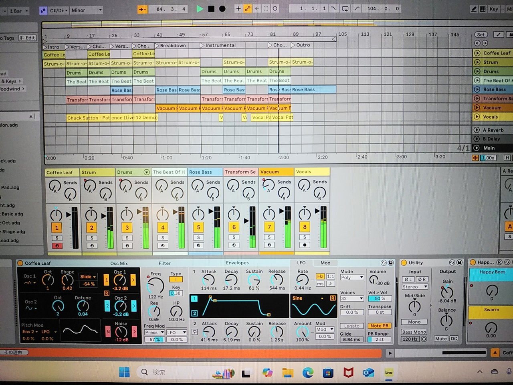Screen dimensions: 513x385
Task: Click the Envelope loop mode icon
Action: coord(195,332)
